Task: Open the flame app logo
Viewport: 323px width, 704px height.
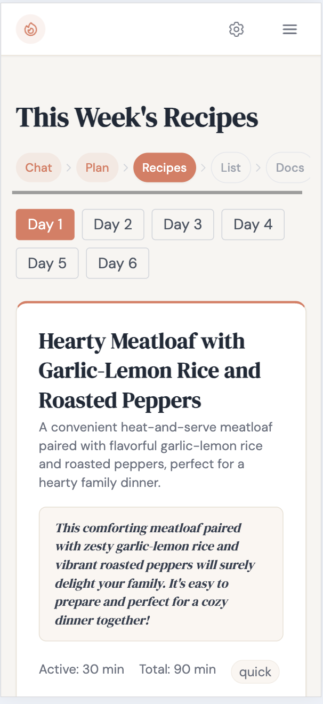Action: (x=30, y=29)
